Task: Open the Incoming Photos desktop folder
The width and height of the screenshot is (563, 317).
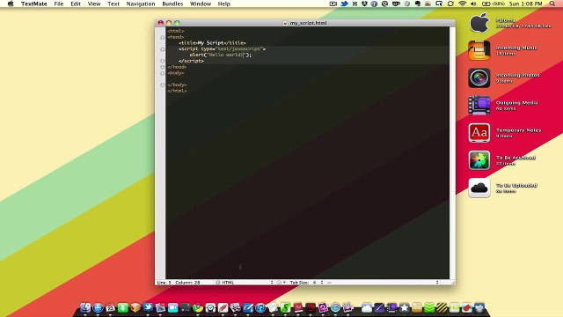Action: click(479, 78)
